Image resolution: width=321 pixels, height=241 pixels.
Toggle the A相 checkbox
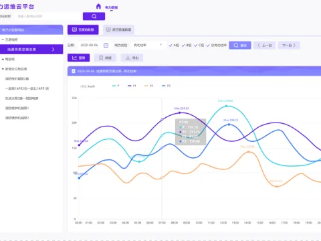tap(174, 46)
